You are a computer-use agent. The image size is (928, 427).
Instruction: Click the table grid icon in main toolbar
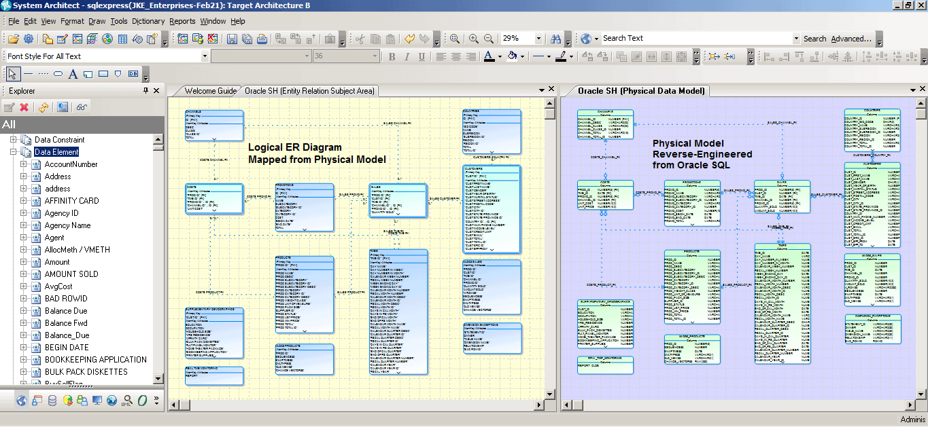coord(122,39)
